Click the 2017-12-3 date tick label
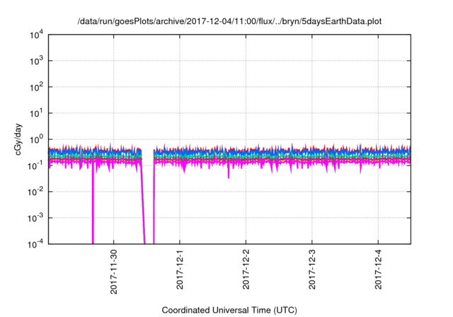 312,270
